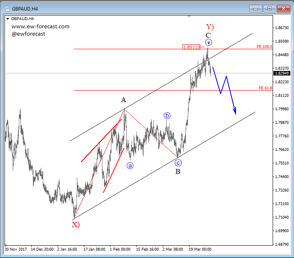Viewport: 294px width, 258px height.
Task: Close the GBPAUD,H4 chart window
Action: coord(283,9)
